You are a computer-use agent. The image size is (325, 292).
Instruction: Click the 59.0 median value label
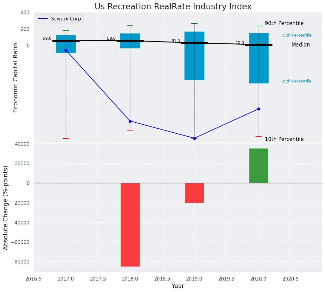[47, 38]
